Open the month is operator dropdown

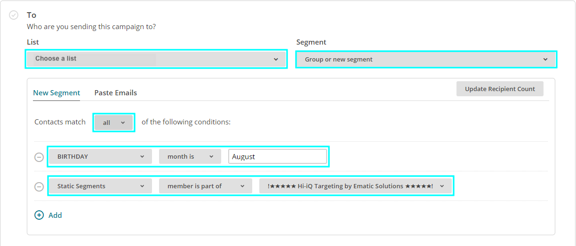click(x=190, y=156)
